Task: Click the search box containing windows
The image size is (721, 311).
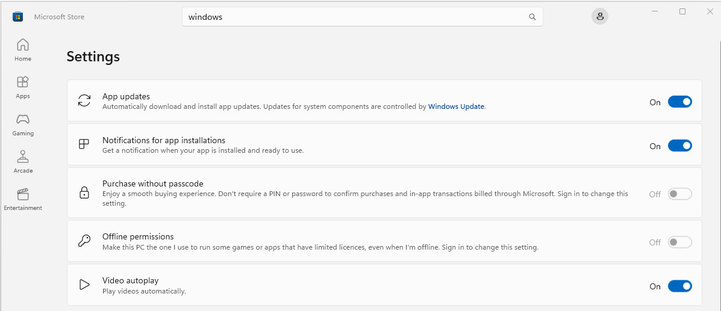Action: pyautogui.click(x=363, y=17)
